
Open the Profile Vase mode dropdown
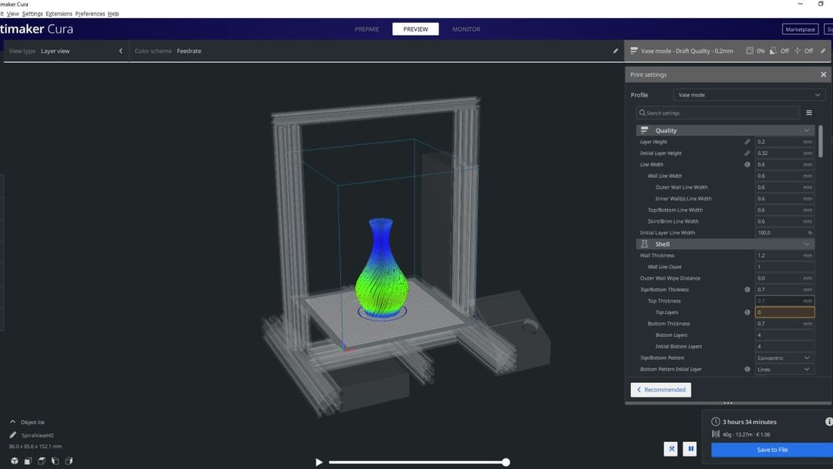tap(749, 95)
